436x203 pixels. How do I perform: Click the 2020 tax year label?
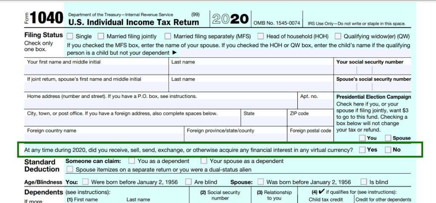pos(230,19)
